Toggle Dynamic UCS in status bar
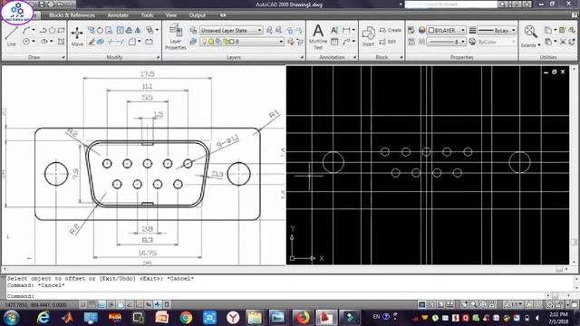 pyautogui.click(x=139, y=304)
